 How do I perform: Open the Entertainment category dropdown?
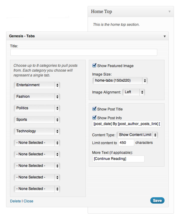(37, 85)
